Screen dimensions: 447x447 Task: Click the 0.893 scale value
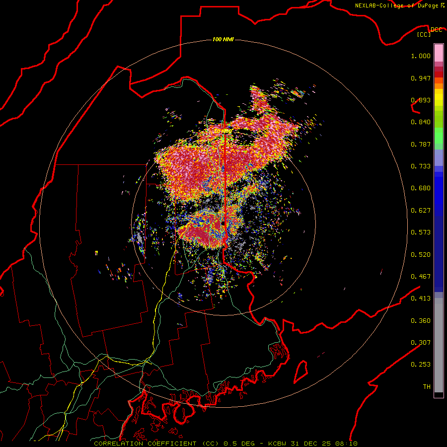pyautogui.click(x=421, y=100)
